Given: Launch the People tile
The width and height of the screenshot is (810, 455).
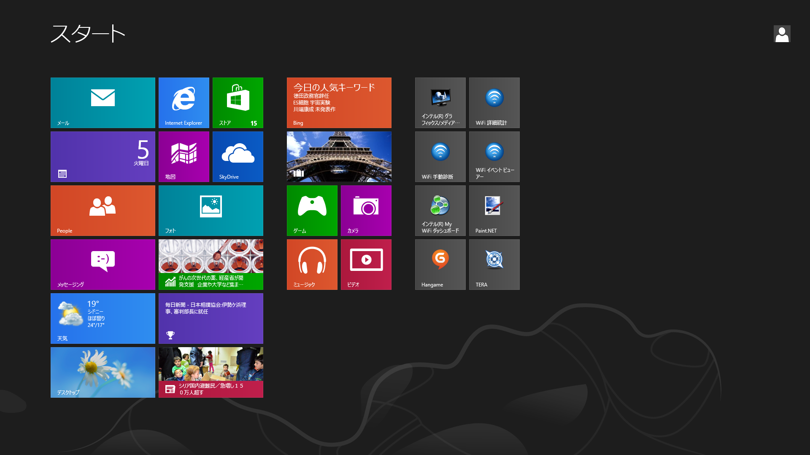Looking at the screenshot, I should click(x=103, y=210).
